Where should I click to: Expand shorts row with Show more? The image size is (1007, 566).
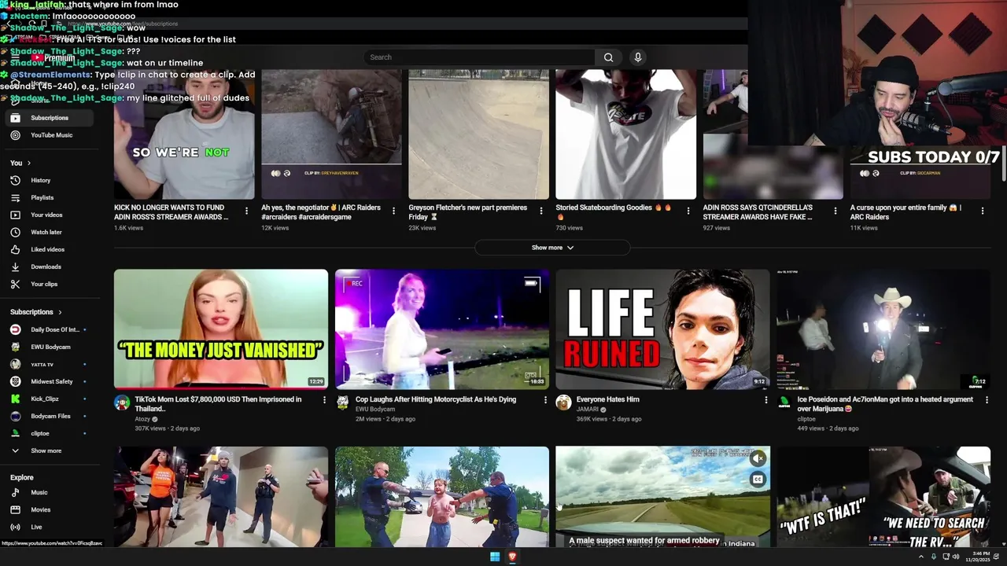552,248
